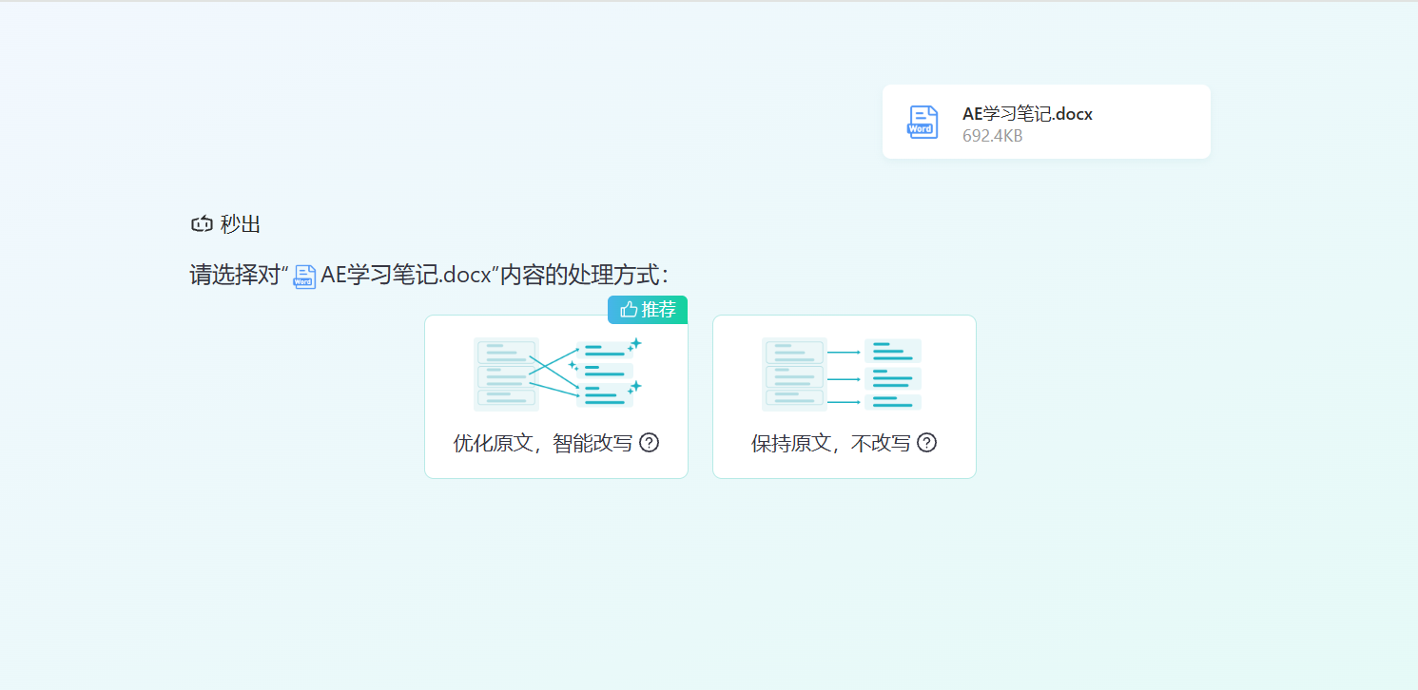This screenshot has height=690, width=1418.
Task: Click the Word file icon in the attachment card
Action: click(923, 123)
